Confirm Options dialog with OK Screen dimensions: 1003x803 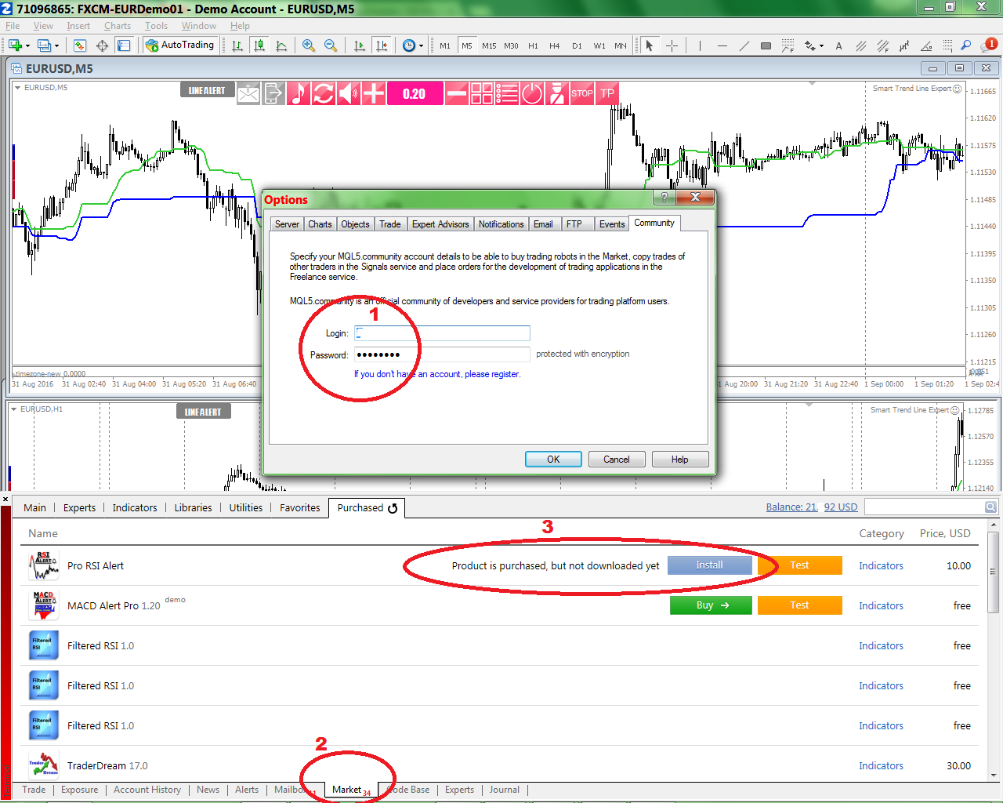tap(553, 460)
